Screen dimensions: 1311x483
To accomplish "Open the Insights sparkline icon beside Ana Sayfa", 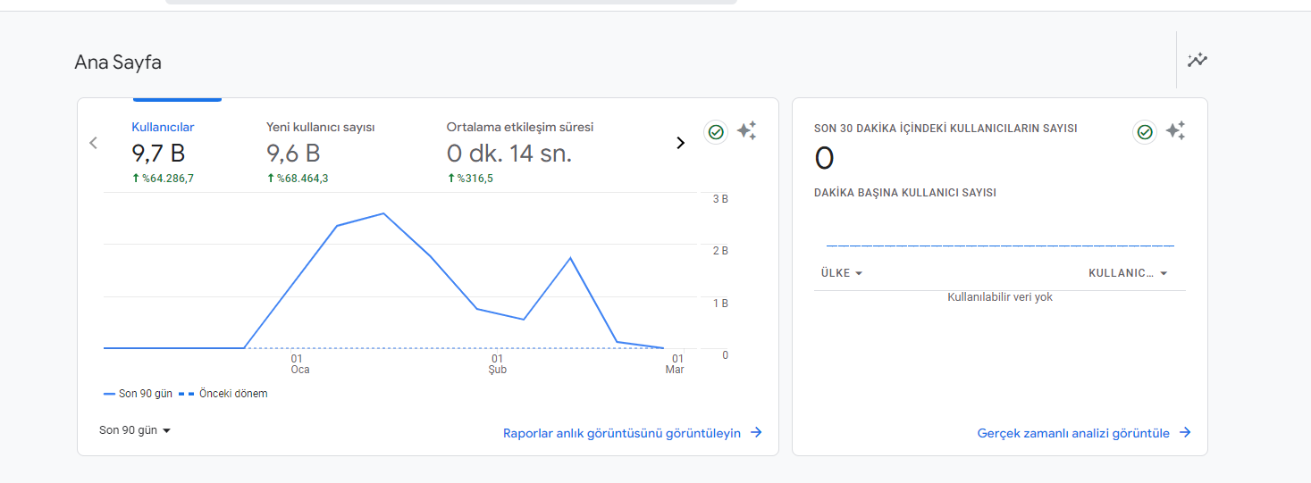I will (x=1197, y=61).
